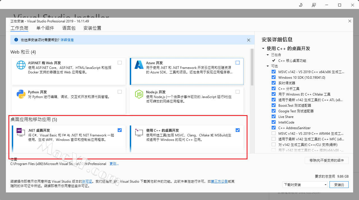Uncheck 用于 Windows 的 C++ CMake 工具
The height and width of the screenshot is (200, 359).
(x=274, y=94)
